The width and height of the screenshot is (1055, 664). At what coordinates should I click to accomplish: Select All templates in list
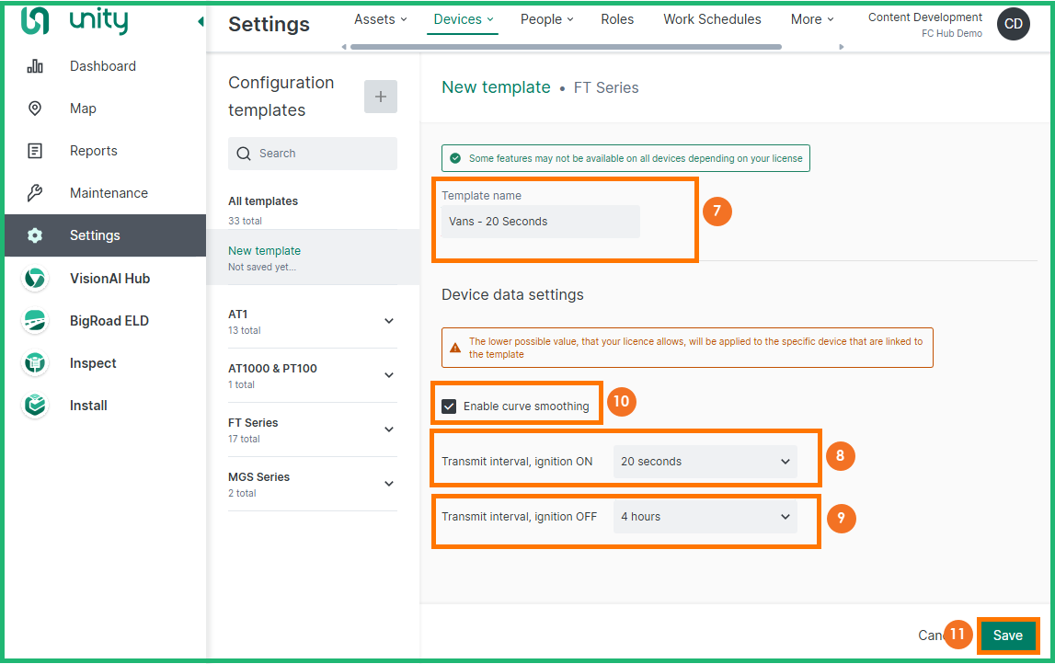click(263, 201)
